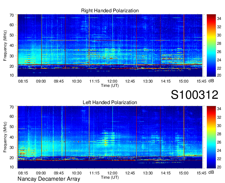
Task: Click the 15:00 tick under Left Handed plot
Action: point(184,173)
